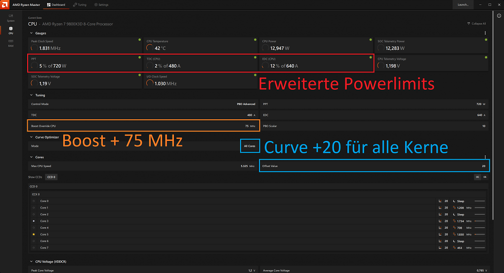Click the Average Core Voltage row
Image resolution: width=504 pixels, height=273 pixels.
[x=374, y=271]
